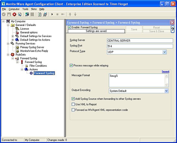The height and width of the screenshot is (143, 177).
Task: Click the Message Format scrollbar up arrow
Action: click(166, 76)
